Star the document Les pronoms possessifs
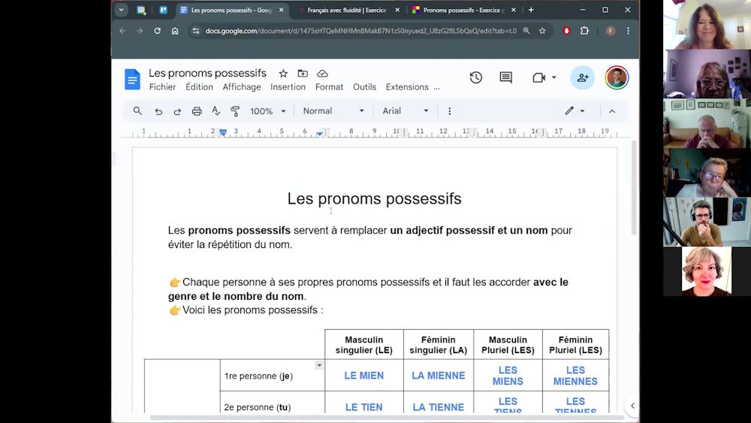 [x=283, y=74]
